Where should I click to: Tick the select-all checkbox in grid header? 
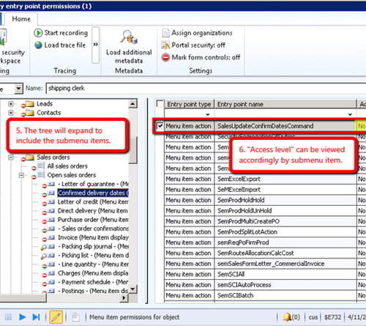click(160, 104)
